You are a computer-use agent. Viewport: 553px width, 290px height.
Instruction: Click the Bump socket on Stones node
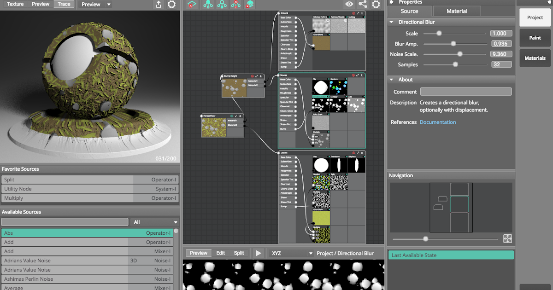pyautogui.click(x=296, y=129)
